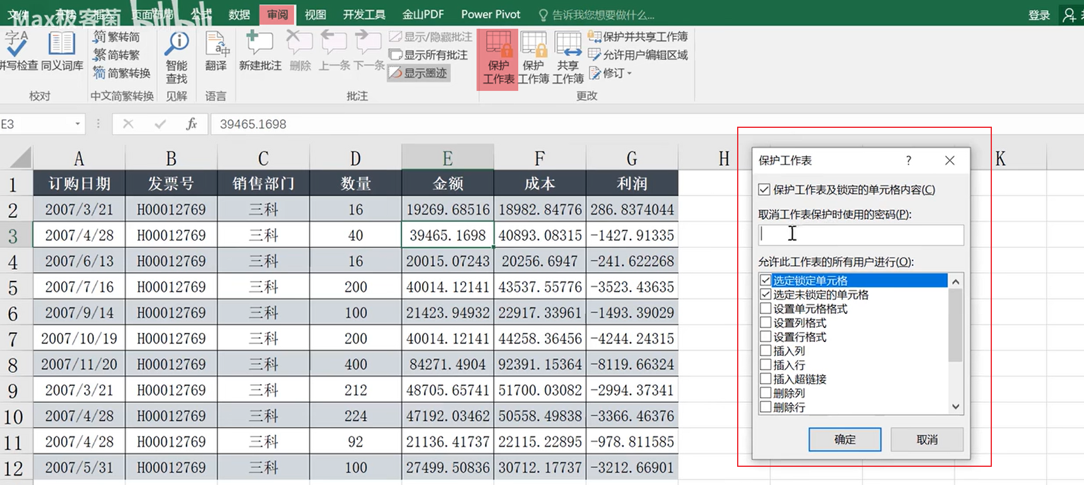Go to previous comment (上一条)
1084x485 pixels.
334,52
